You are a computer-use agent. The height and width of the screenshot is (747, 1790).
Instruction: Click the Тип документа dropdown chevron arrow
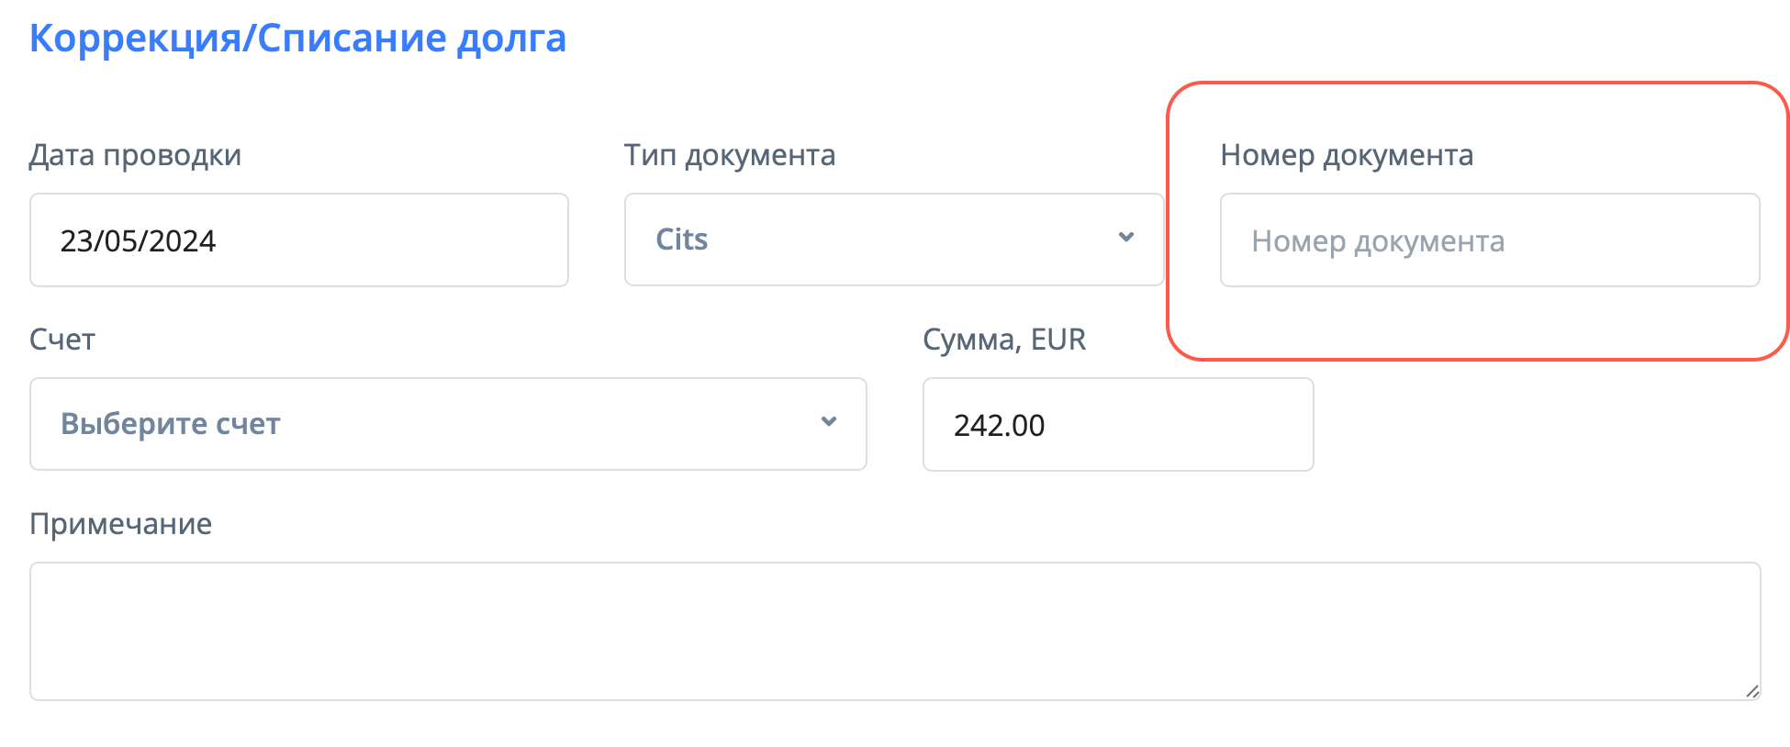tap(1126, 238)
